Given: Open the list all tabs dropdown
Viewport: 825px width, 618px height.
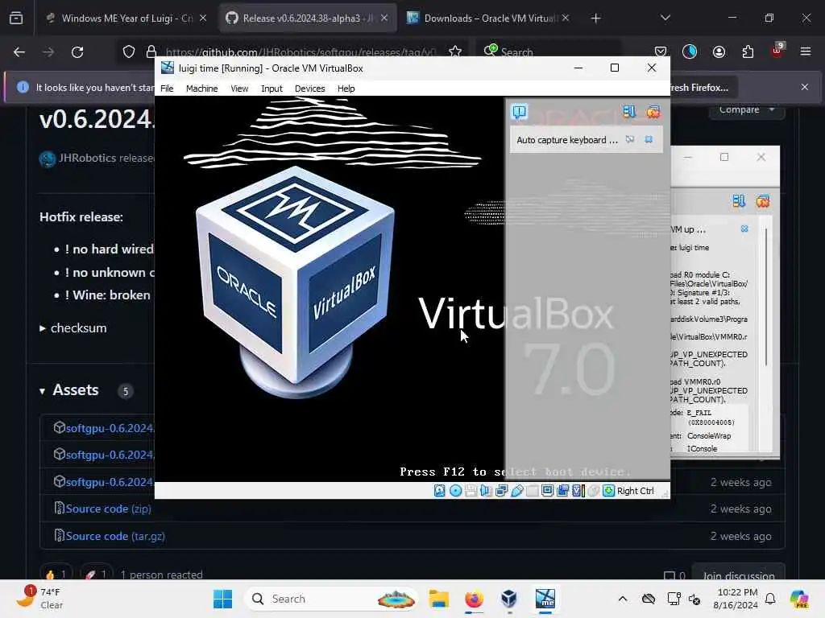Looking at the screenshot, I should 665,19.
